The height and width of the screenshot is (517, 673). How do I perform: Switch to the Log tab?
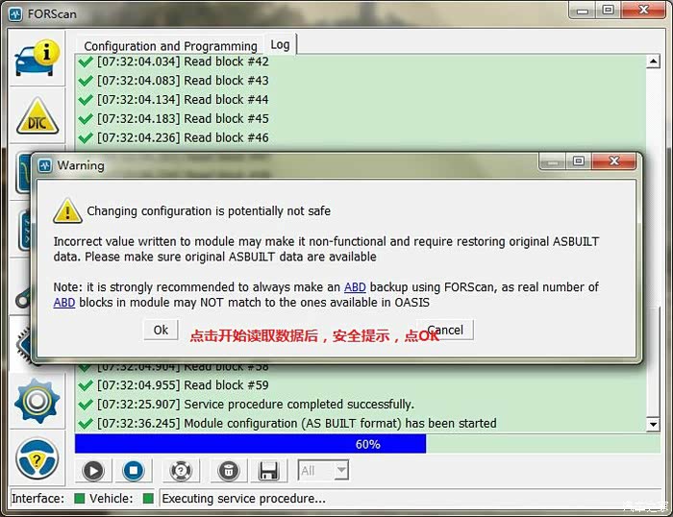[280, 44]
